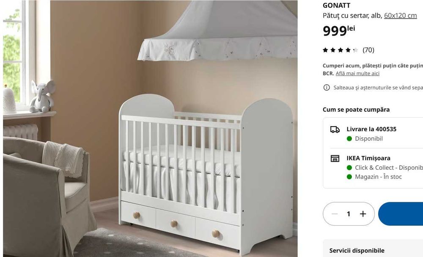This screenshot has width=423, height=257.
Task: Click the info icon beside Salteaua note
Action: click(327, 88)
